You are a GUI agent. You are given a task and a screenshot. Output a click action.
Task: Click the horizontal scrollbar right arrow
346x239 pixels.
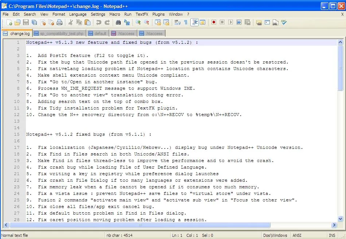click(x=334, y=225)
